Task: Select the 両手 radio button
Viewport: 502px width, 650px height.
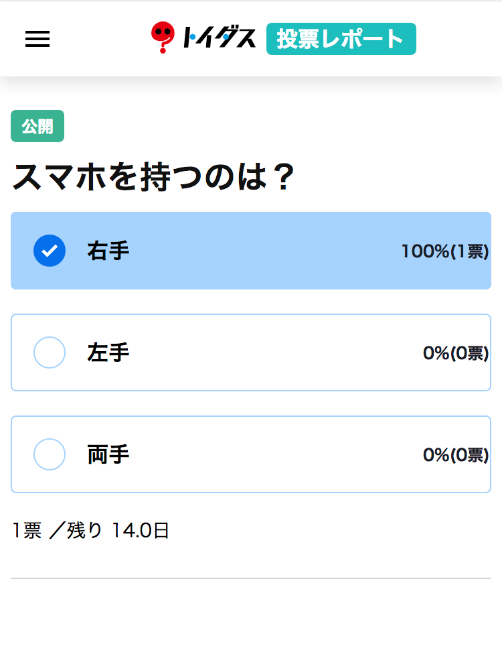Action: tap(50, 454)
